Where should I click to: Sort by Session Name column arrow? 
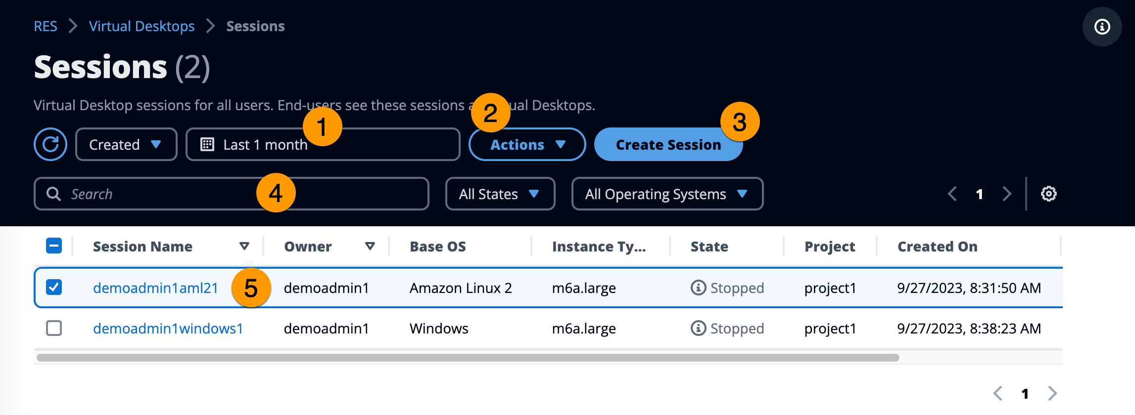(x=244, y=246)
